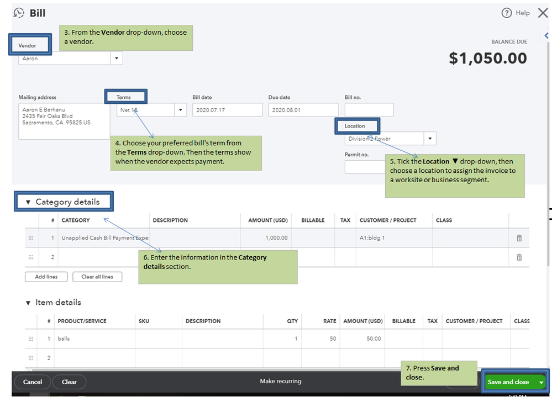
Task: Click the Make recurring link
Action: click(x=281, y=381)
